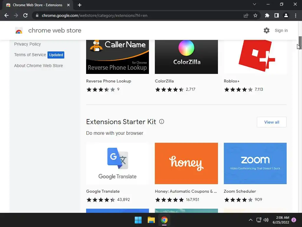Image resolution: width=302 pixels, height=227 pixels.
Task: Click the Chrome taskbar icon
Action: tap(164, 220)
